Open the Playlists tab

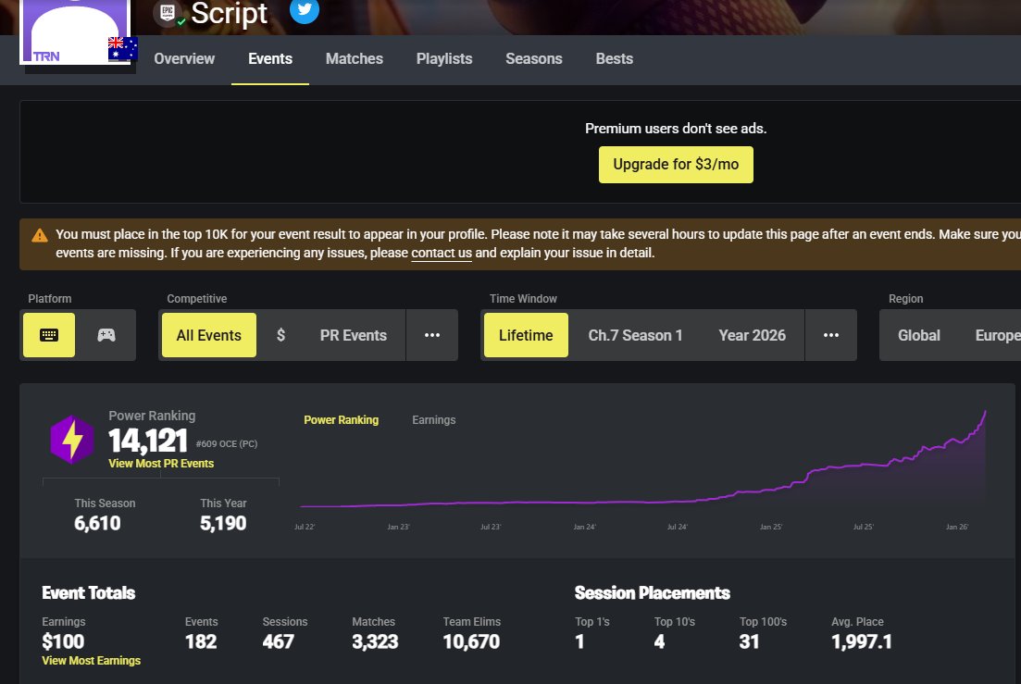[x=444, y=58]
